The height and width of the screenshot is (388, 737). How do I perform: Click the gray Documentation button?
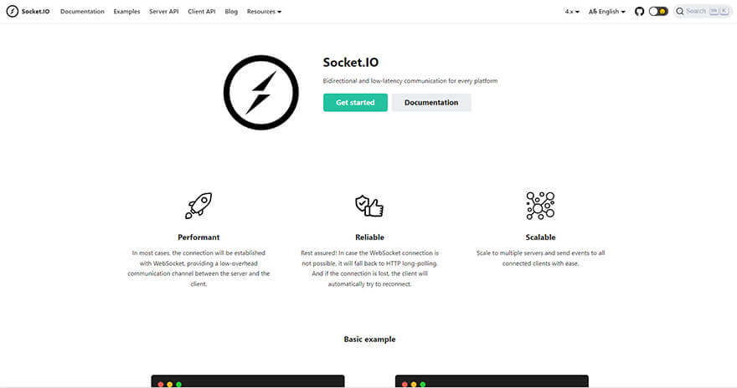tap(431, 102)
